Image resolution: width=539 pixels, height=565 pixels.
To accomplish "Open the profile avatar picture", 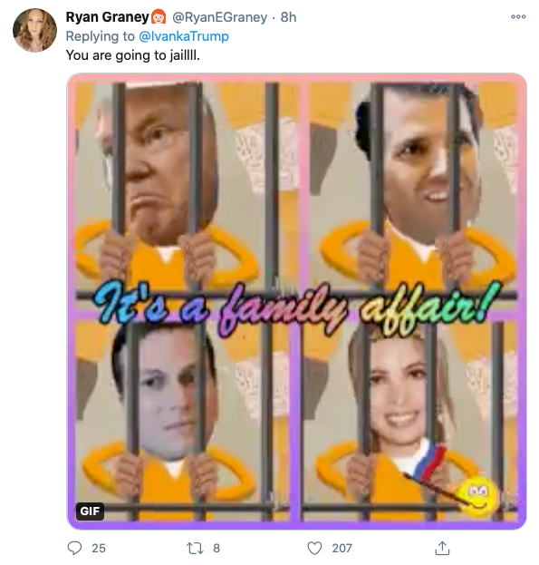I will coord(35,31).
